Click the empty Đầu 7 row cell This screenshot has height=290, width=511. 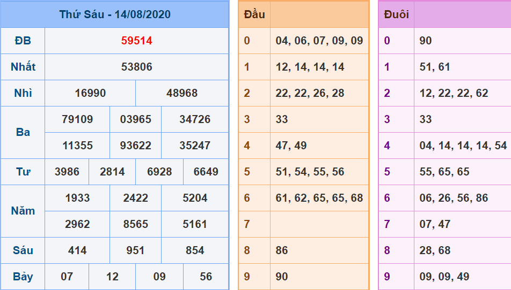(319, 224)
